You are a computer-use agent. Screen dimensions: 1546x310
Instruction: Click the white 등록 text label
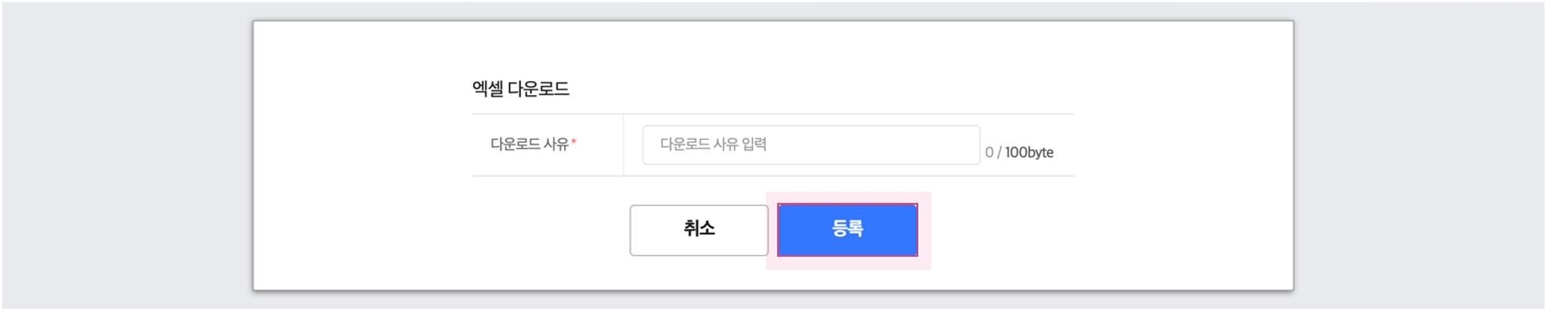tap(847, 228)
